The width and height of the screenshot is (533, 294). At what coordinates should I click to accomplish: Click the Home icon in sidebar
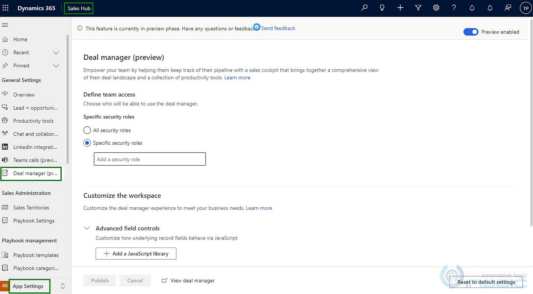pyautogui.click(x=5, y=39)
